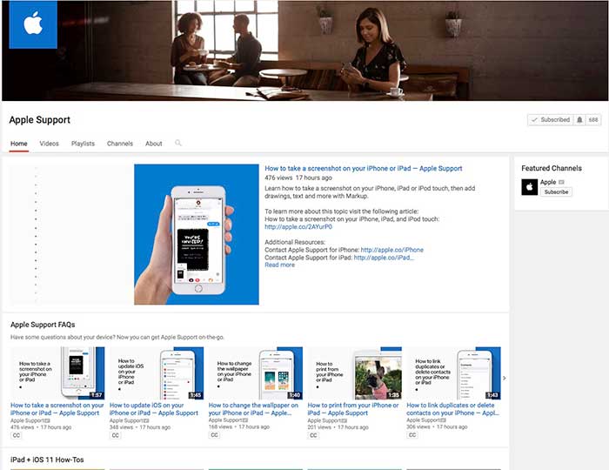
Task: Toggle the Subscribed button
Action: coord(550,120)
